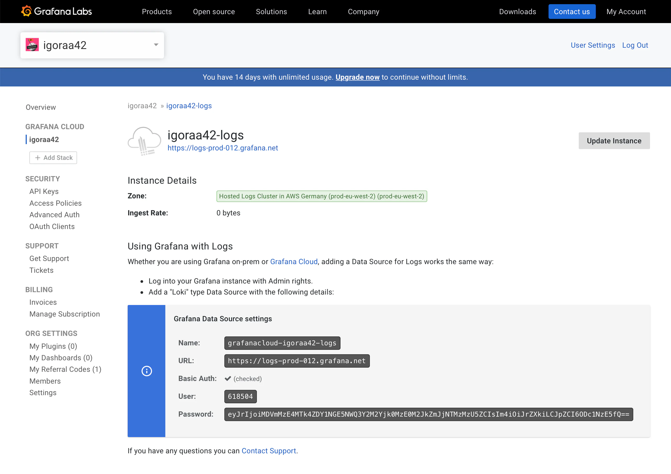This screenshot has height=474, width=671.
Task: Click the Log Out link
Action: [x=635, y=45]
